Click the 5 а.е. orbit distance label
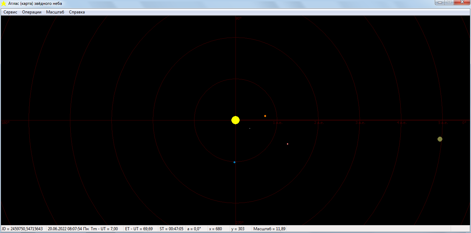Image resolution: width=471 pixels, height=233 pixels. 443,123
